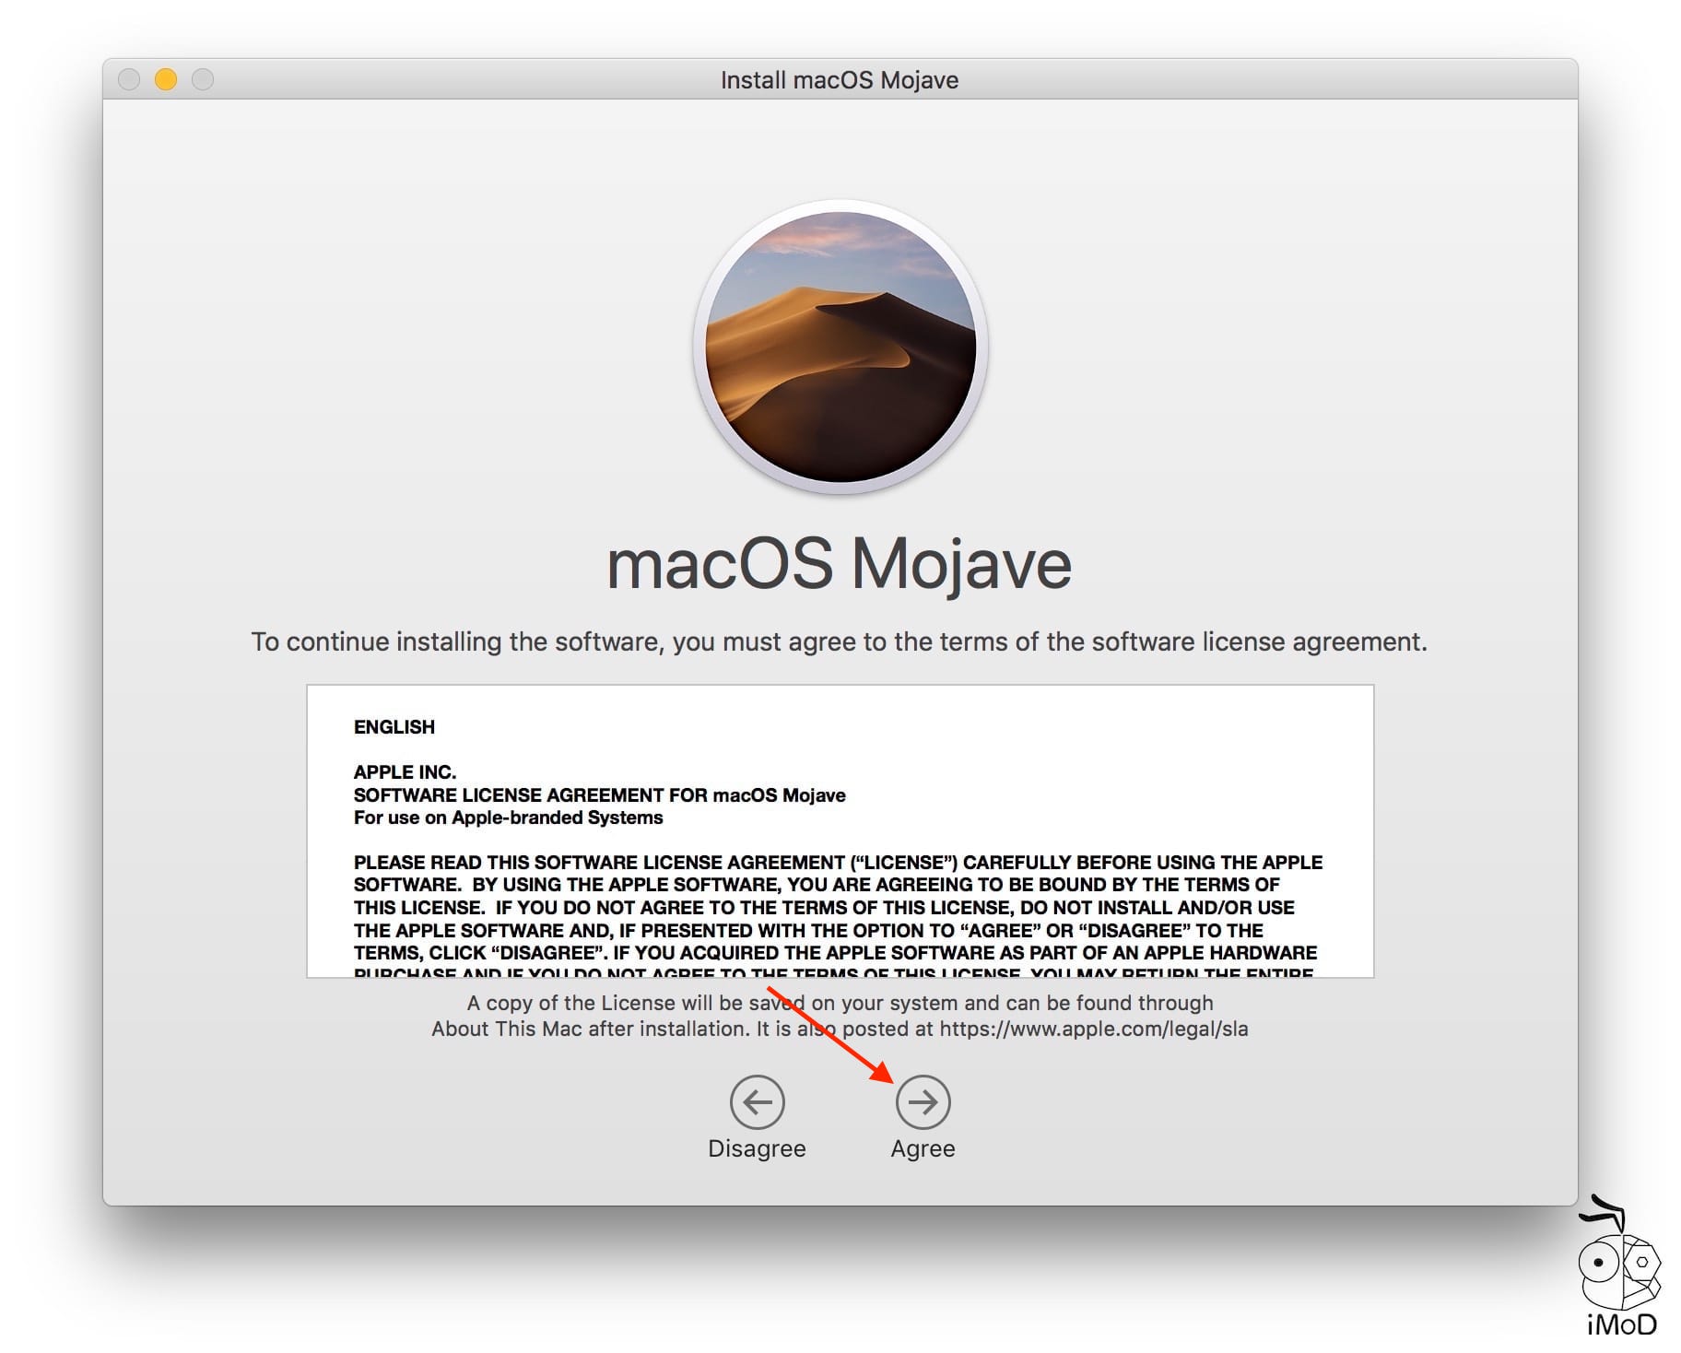
Task: Click the sentence about agreeing to license terms
Action: (x=840, y=641)
